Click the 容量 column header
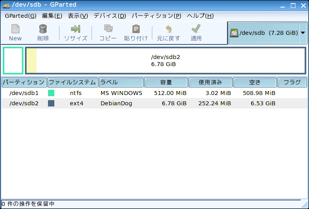Screen dimensions: 309x209 point(166,82)
